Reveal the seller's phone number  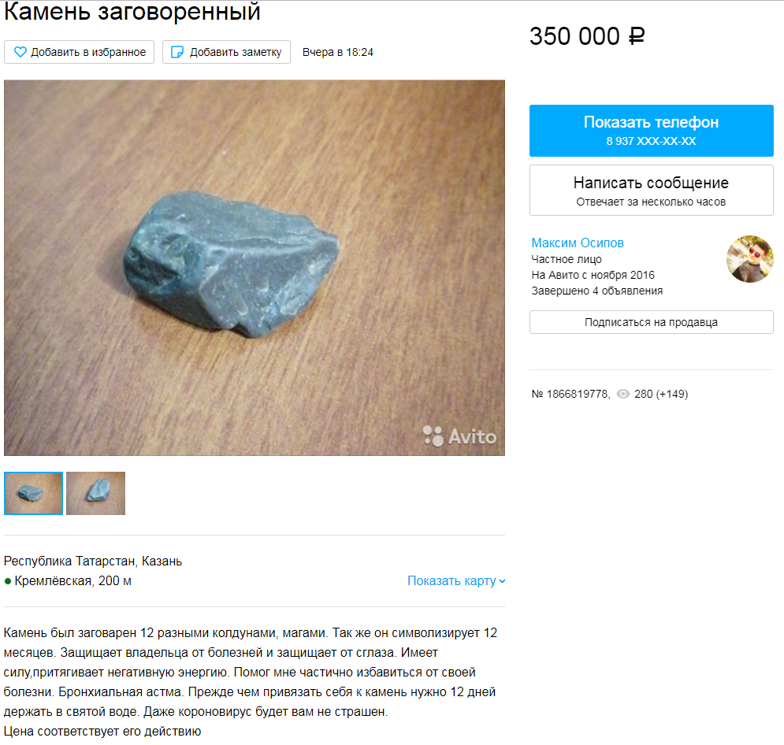tap(651, 131)
